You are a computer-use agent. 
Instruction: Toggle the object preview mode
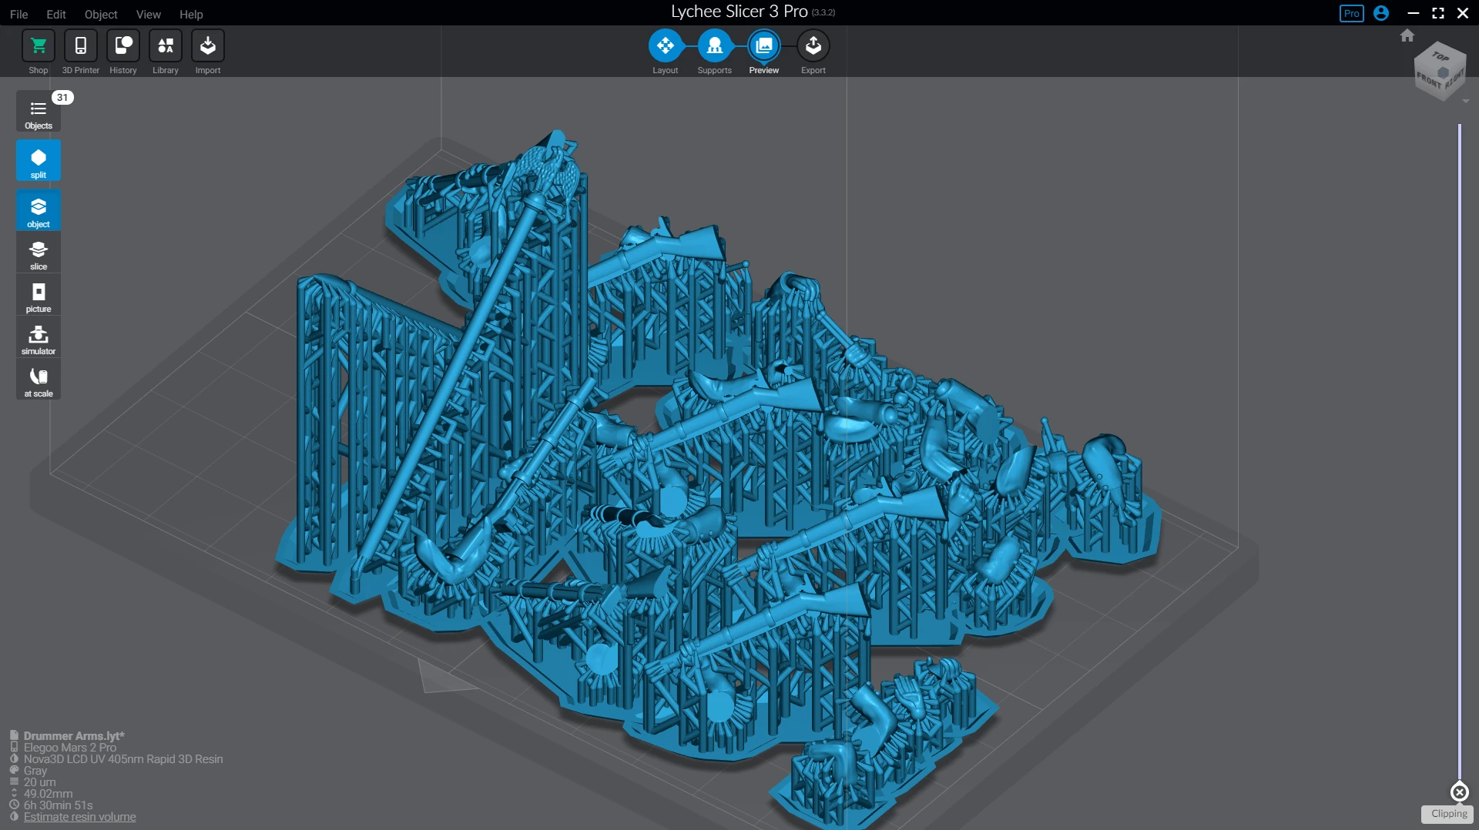tap(38, 210)
